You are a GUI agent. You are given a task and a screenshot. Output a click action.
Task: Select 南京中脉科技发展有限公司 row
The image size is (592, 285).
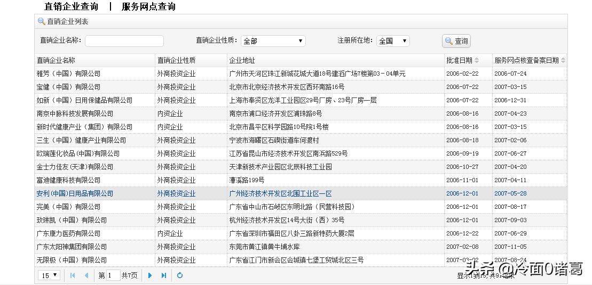pos(301,113)
